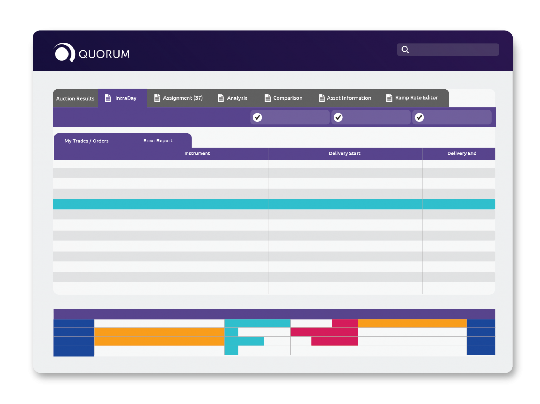The image size is (540, 404).
Task: Click the document icon on the IntraDay tab
Action: (108, 98)
